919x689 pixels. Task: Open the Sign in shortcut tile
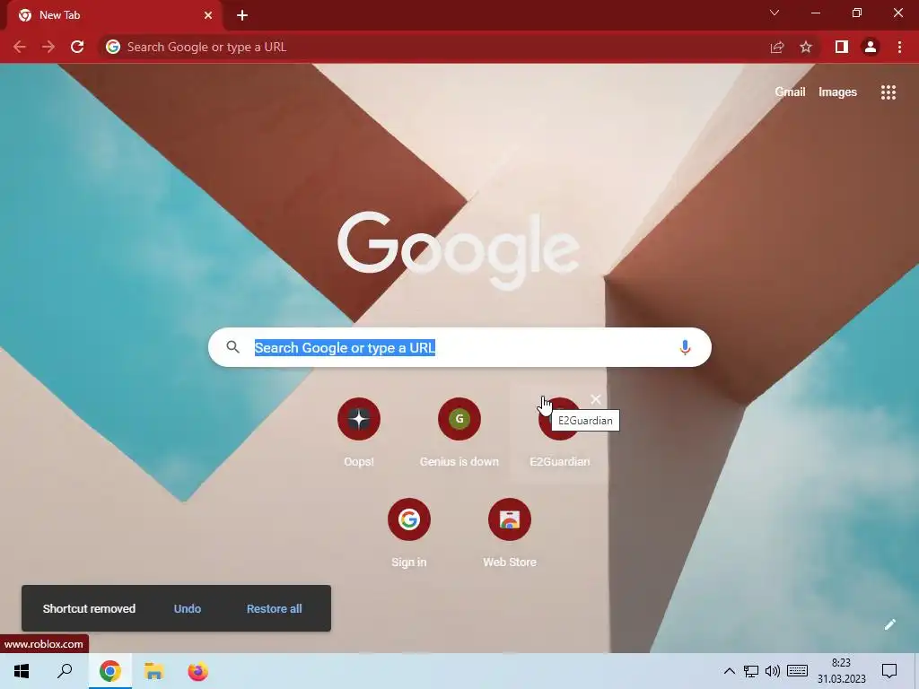tap(409, 533)
